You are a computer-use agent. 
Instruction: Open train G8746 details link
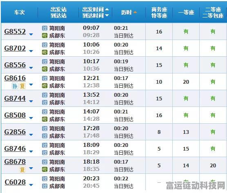pos(15,149)
